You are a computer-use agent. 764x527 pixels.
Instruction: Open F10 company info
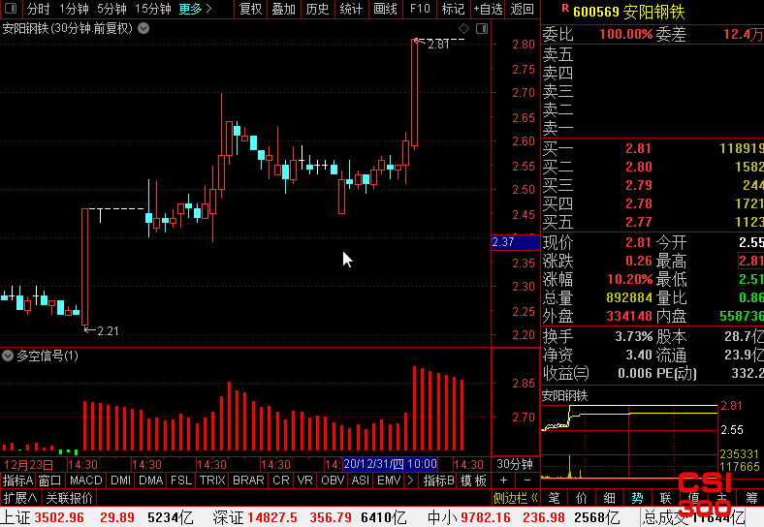[420, 9]
